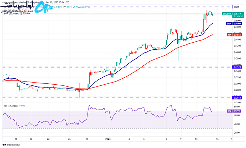Select the 0.4000 level on the price scale

tap(237, 52)
